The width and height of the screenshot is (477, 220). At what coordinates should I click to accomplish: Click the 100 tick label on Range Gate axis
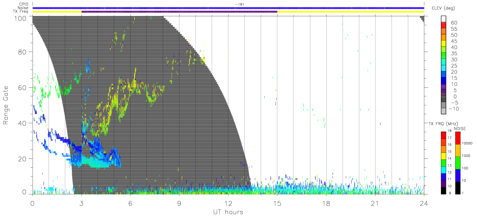point(20,18)
